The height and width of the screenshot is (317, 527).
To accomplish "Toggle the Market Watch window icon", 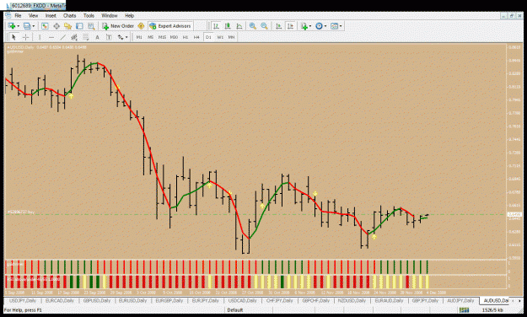I will click(45, 26).
